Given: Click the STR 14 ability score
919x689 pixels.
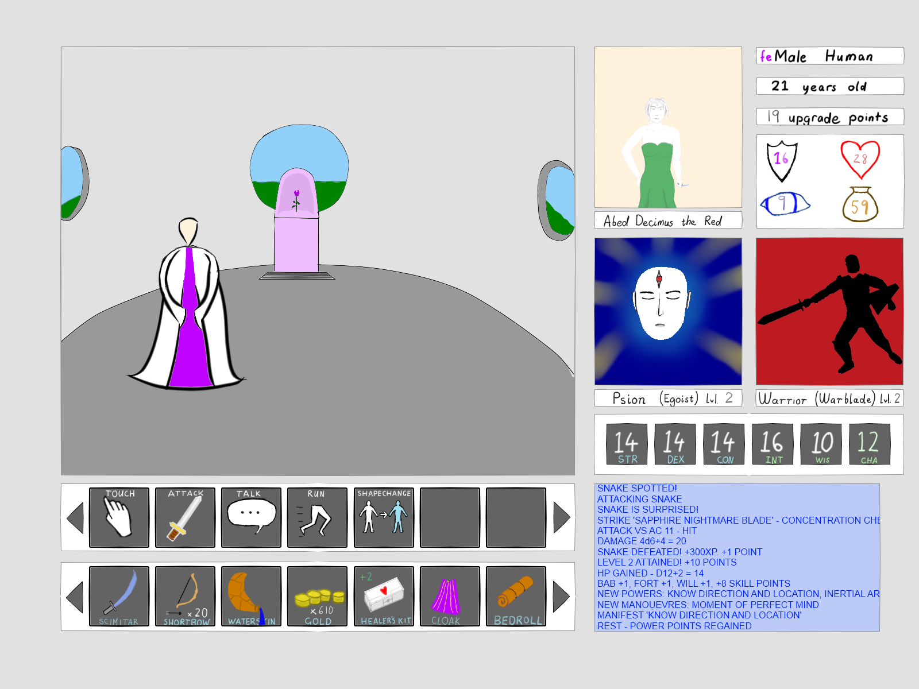Looking at the screenshot, I should [627, 444].
